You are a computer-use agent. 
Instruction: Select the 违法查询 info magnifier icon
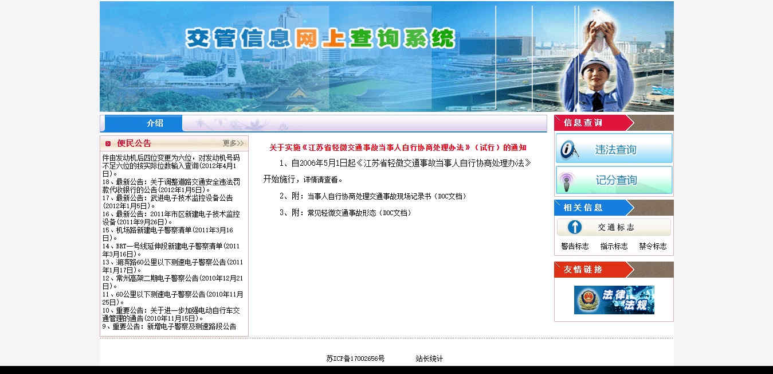567,148
